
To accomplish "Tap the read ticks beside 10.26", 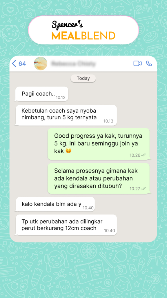I will tap(144, 155).
